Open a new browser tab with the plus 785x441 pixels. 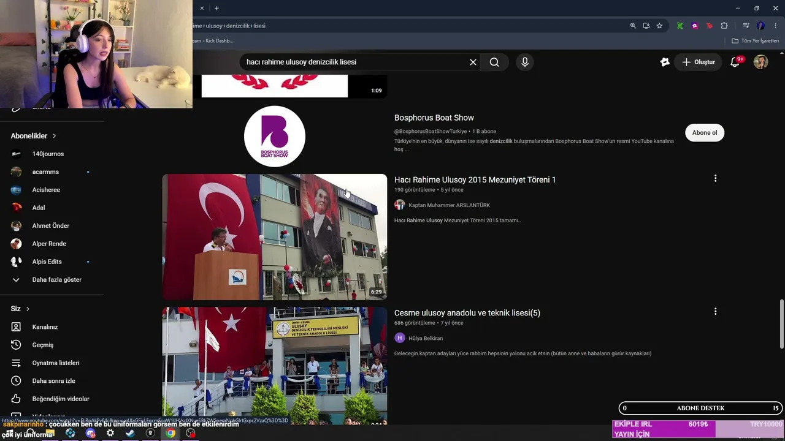[x=216, y=8]
